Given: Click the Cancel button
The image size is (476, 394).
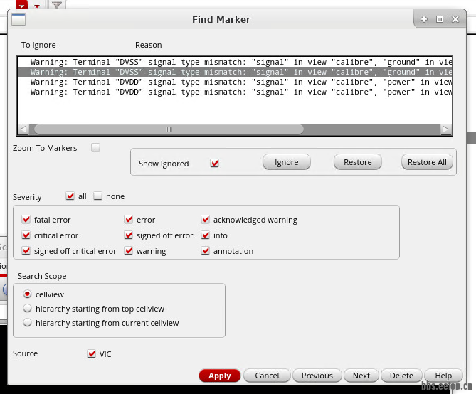Looking at the screenshot, I should click(267, 376).
